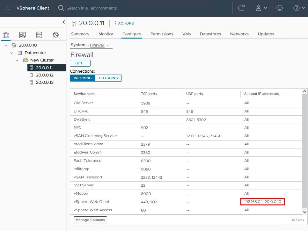Image resolution: width=308 pixels, height=231 pixels.
Task: Switch to the Monitor tab
Action: 106,34
